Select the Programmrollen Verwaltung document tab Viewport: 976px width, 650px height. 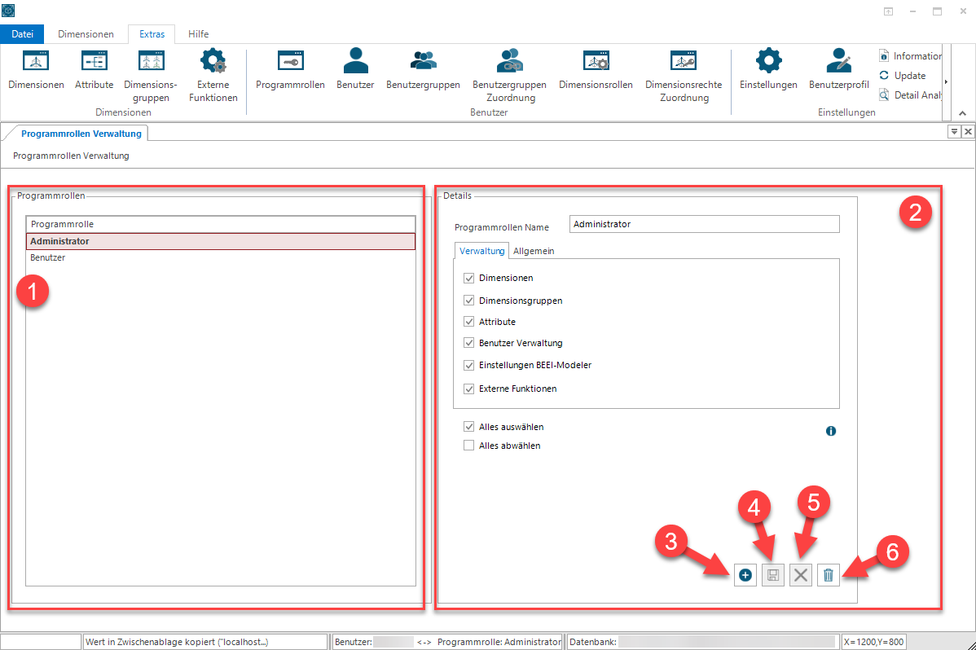pos(81,134)
